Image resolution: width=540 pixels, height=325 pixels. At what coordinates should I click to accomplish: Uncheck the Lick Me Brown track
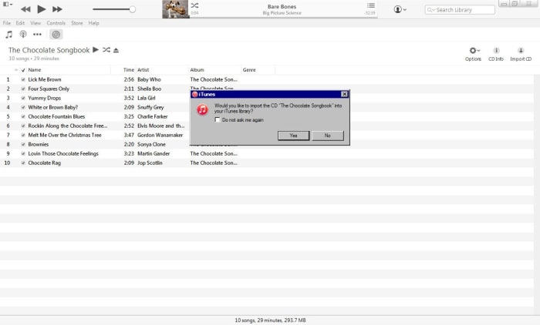23,79
